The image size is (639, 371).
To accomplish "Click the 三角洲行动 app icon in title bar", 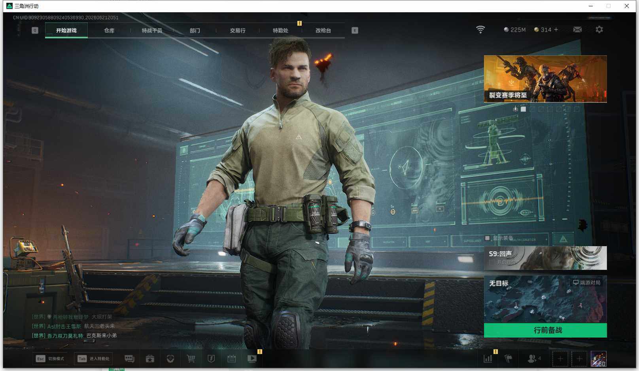I will [x=9, y=6].
